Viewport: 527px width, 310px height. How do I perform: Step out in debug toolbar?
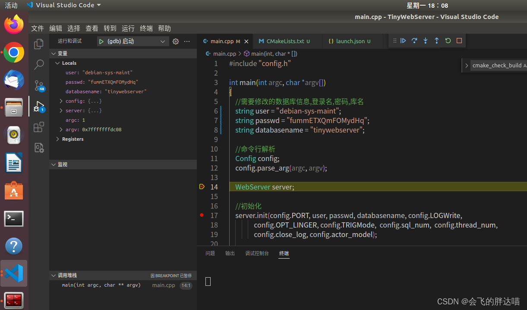coord(437,41)
